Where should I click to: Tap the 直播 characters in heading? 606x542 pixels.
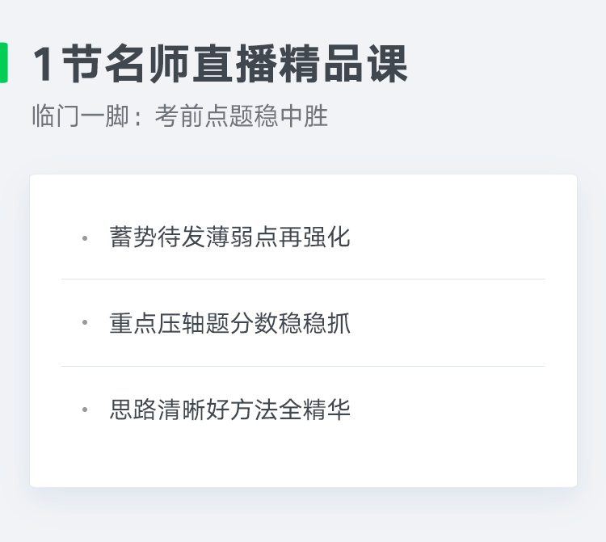click(234, 64)
